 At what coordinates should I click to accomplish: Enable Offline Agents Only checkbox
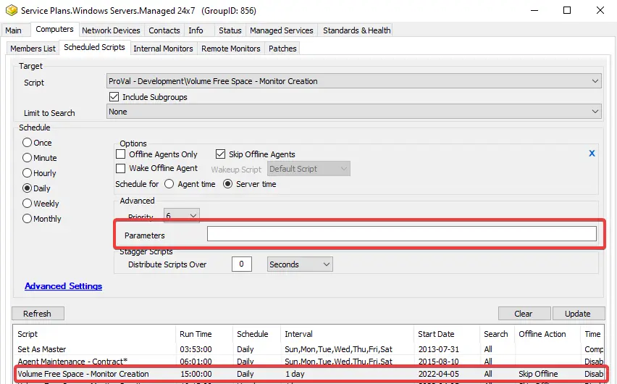121,154
